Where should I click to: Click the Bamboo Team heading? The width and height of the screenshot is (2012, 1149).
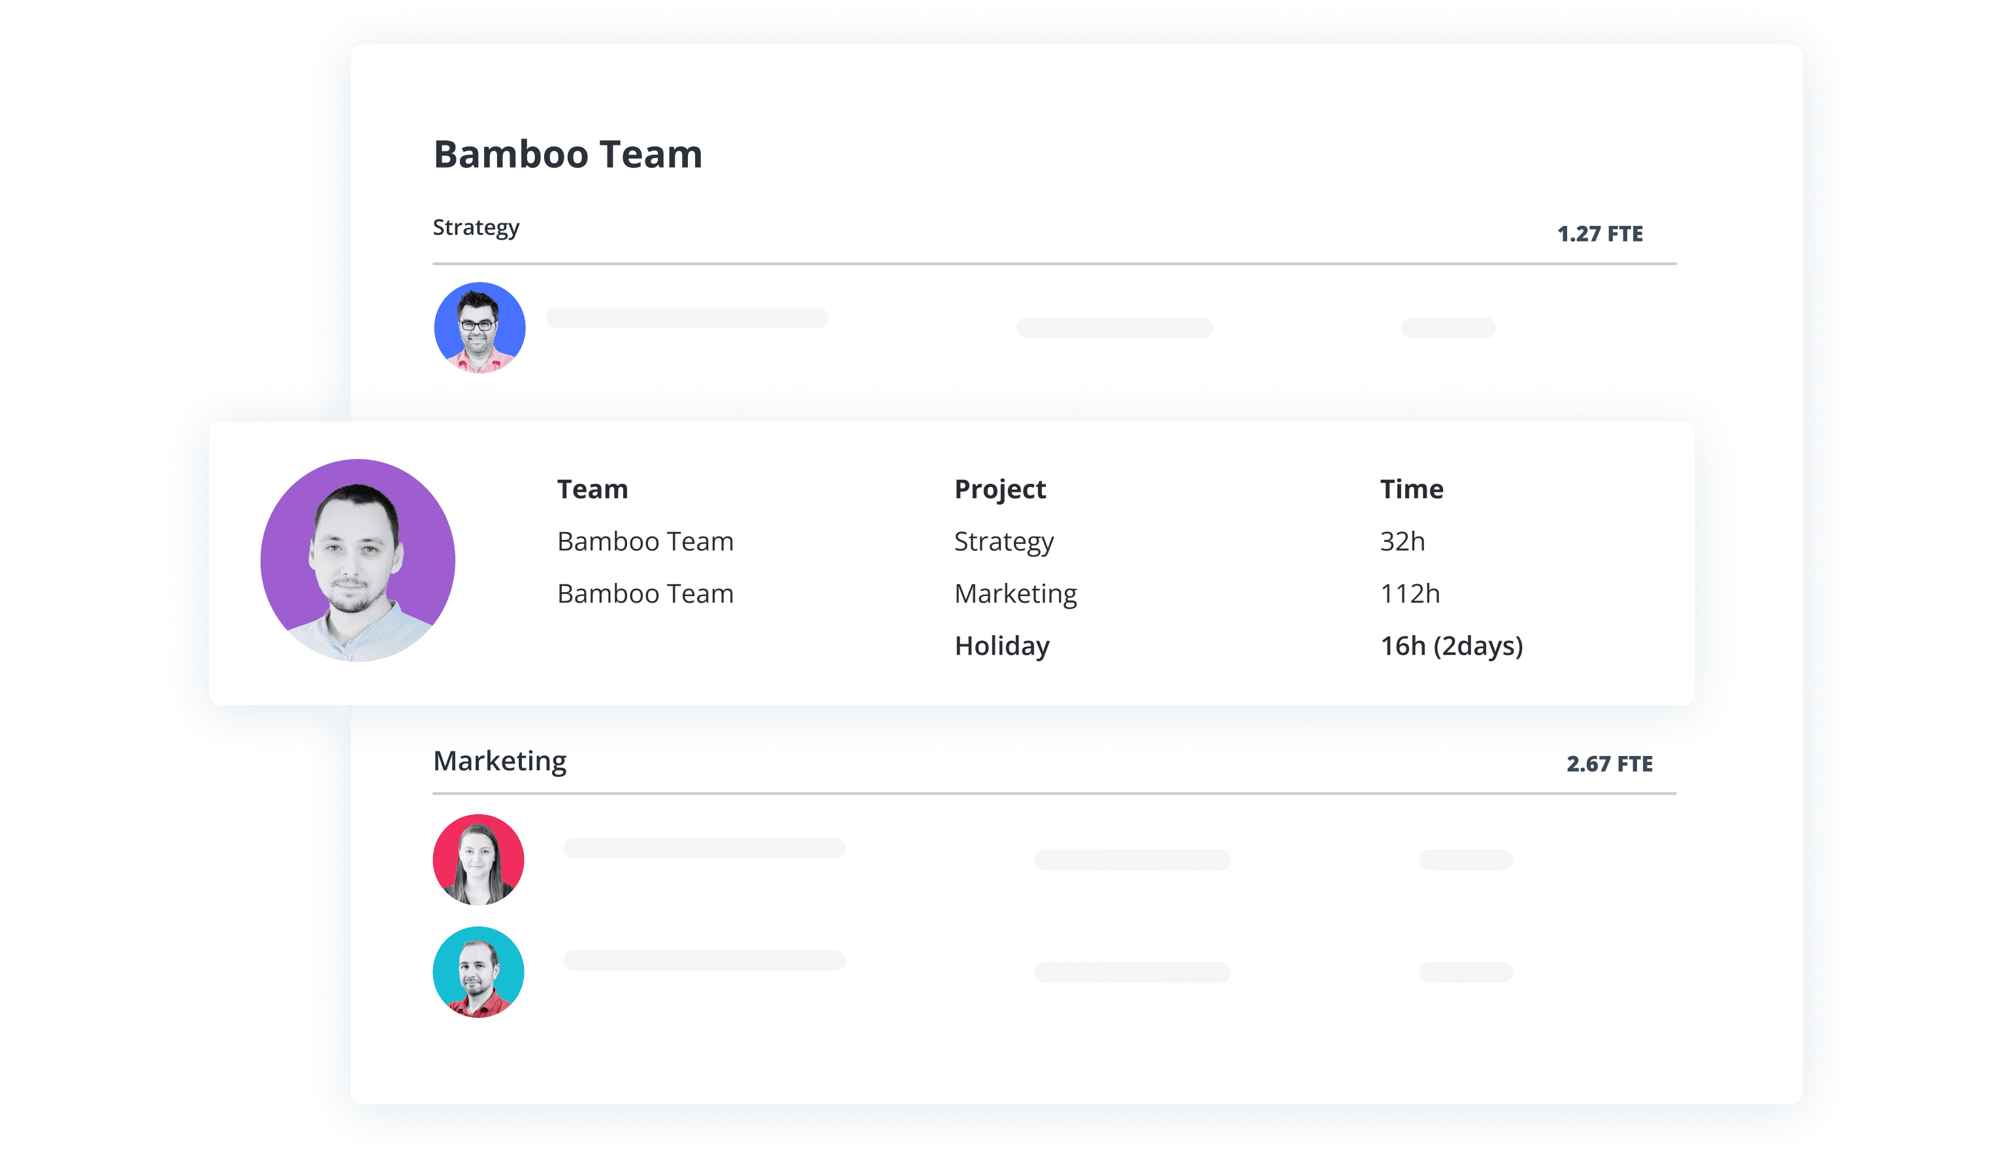pyautogui.click(x=568, y=154)
